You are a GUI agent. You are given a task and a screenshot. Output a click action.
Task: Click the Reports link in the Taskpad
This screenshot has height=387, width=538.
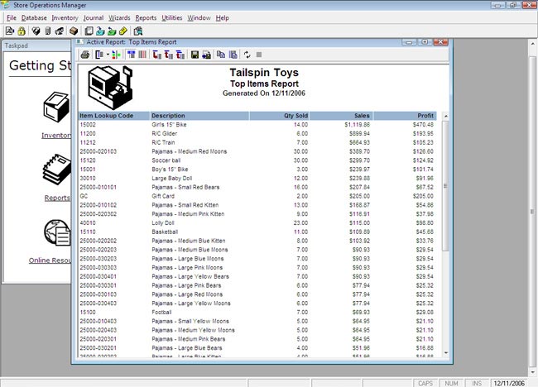(x=57, y=198)
